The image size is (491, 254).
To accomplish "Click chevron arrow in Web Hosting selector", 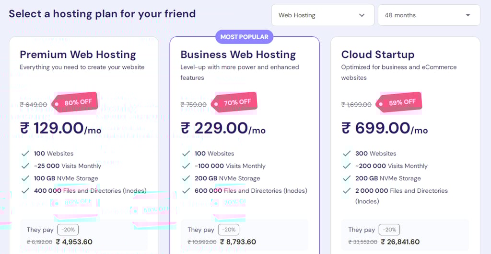I will pos(362,15).
